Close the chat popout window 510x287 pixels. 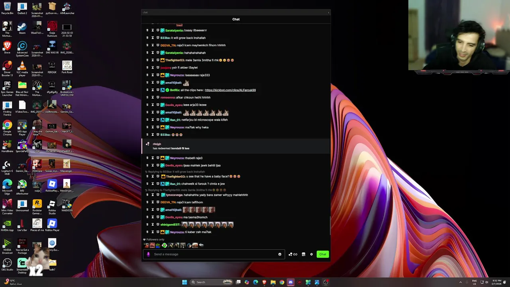point(328,12)
